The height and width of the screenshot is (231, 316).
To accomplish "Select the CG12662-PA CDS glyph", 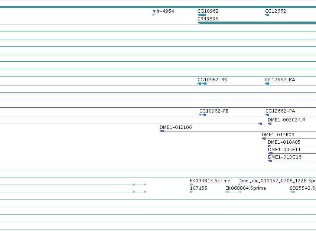I will [267, 115].
